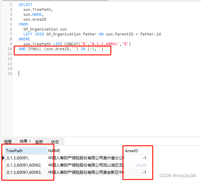Viewport: 201px width, 181px height.
Task: Click the AreaID column header
Action: click(136, 151)
